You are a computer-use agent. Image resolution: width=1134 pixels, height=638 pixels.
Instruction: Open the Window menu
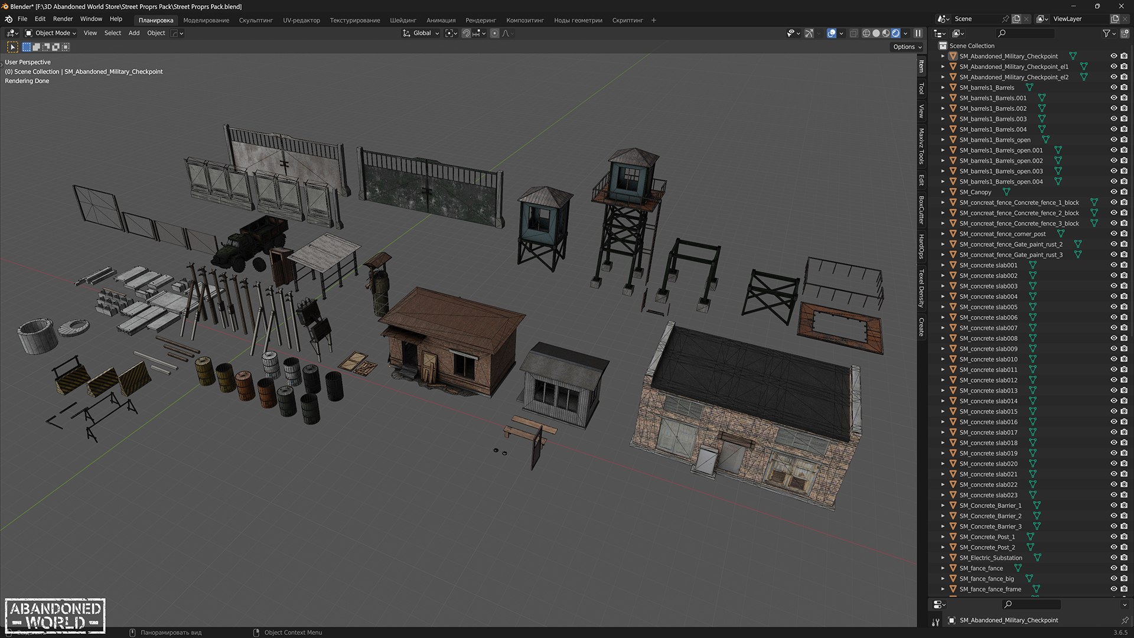(91, 19)
